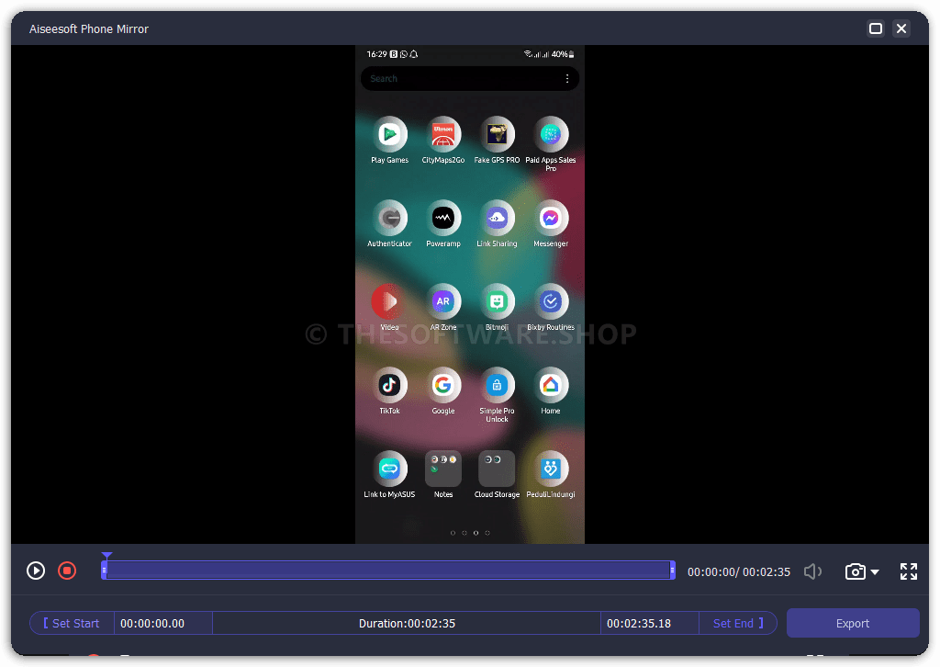Click the Play button in the playback bar

click(36, 571)
